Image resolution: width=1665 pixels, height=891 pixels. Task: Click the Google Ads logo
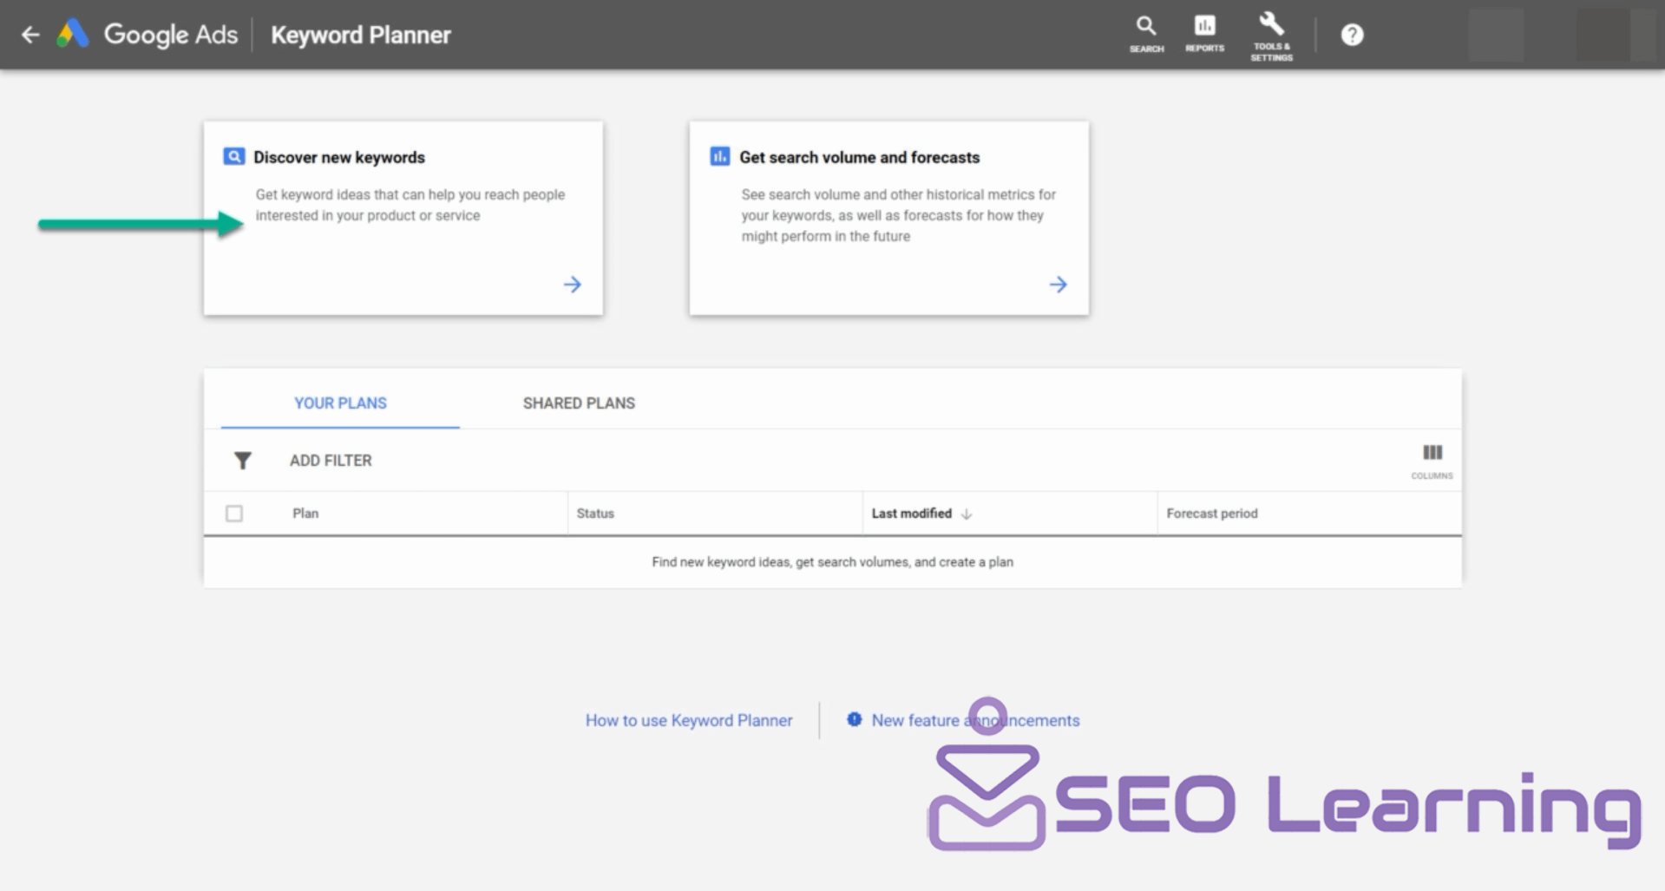tap(73, 34)
